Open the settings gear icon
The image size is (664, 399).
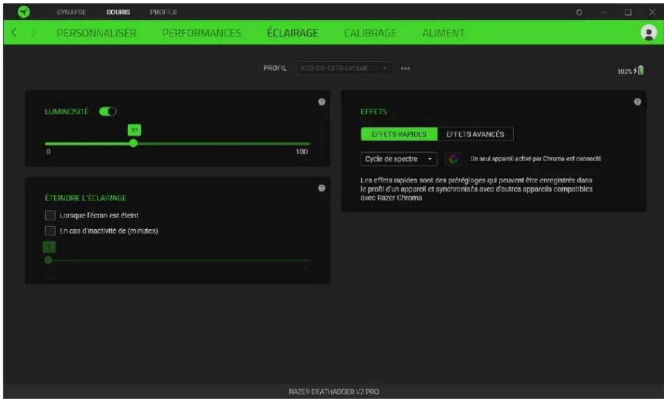pyautogui.click(x=579, y=11)
